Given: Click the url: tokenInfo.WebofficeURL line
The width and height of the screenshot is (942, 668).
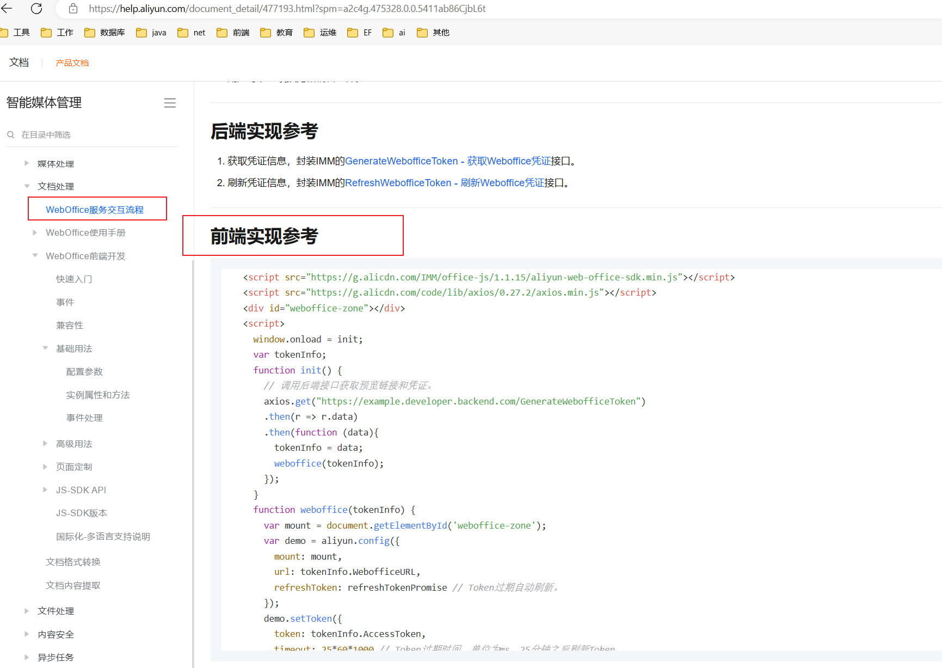Looking at the screenshot, I should pyautogui.click(x=347, y=572).
